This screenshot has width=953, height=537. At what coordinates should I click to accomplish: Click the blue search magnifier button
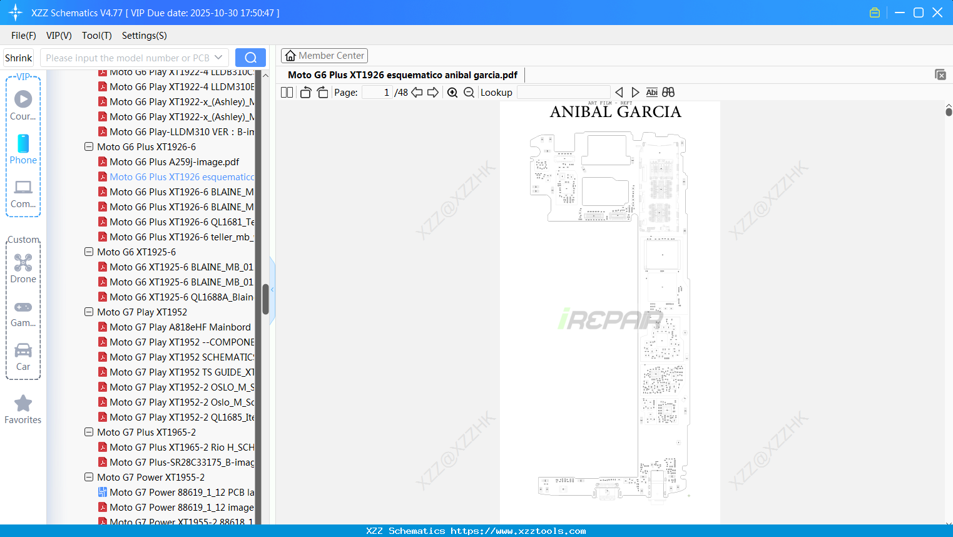pos(250,57)
